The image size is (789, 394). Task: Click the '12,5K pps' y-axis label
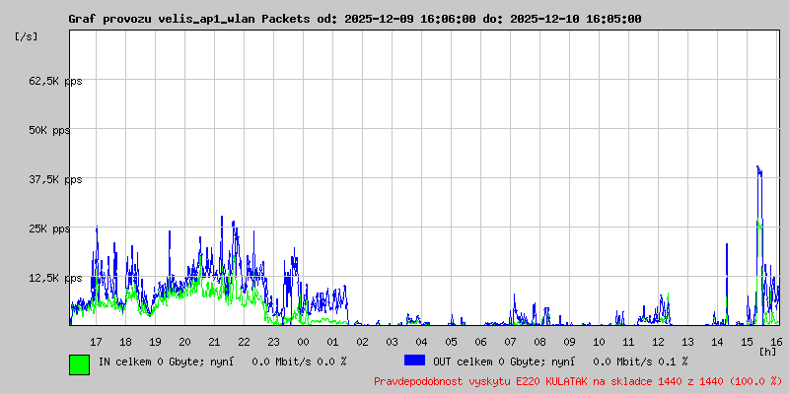(x=55, y=278)
